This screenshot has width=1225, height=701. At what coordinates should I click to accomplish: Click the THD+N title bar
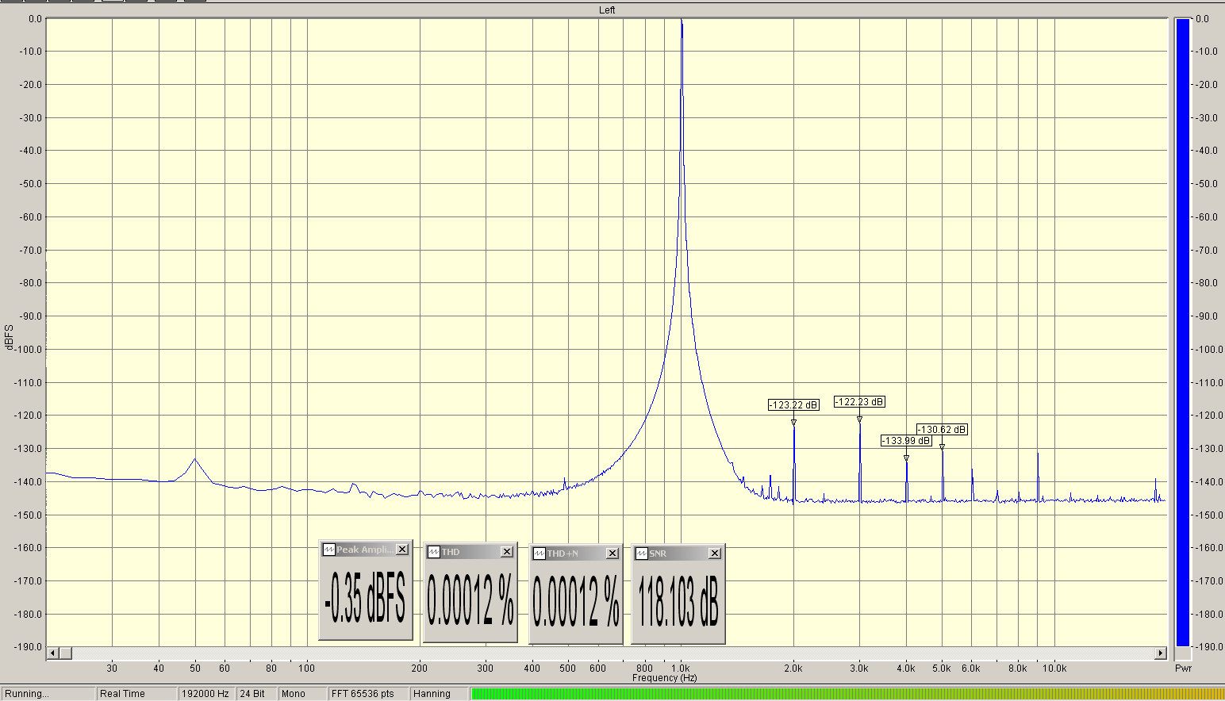coord(576,554)
